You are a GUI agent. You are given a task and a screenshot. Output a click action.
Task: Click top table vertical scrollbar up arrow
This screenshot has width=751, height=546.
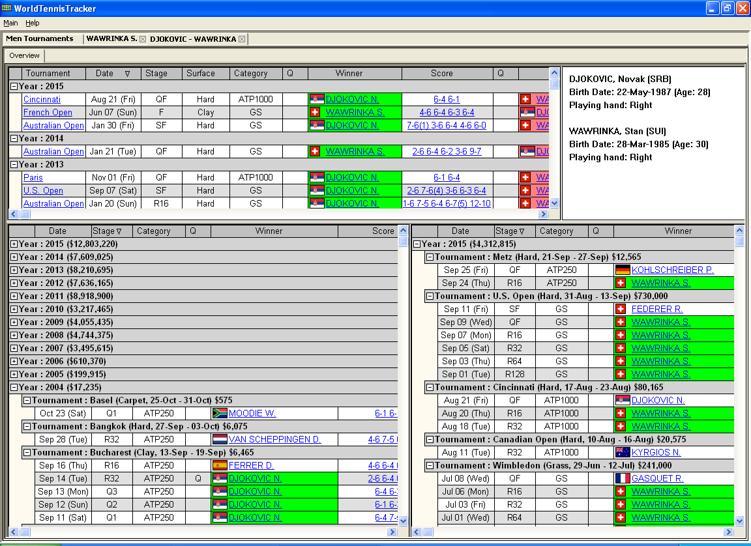click(554, 73)
